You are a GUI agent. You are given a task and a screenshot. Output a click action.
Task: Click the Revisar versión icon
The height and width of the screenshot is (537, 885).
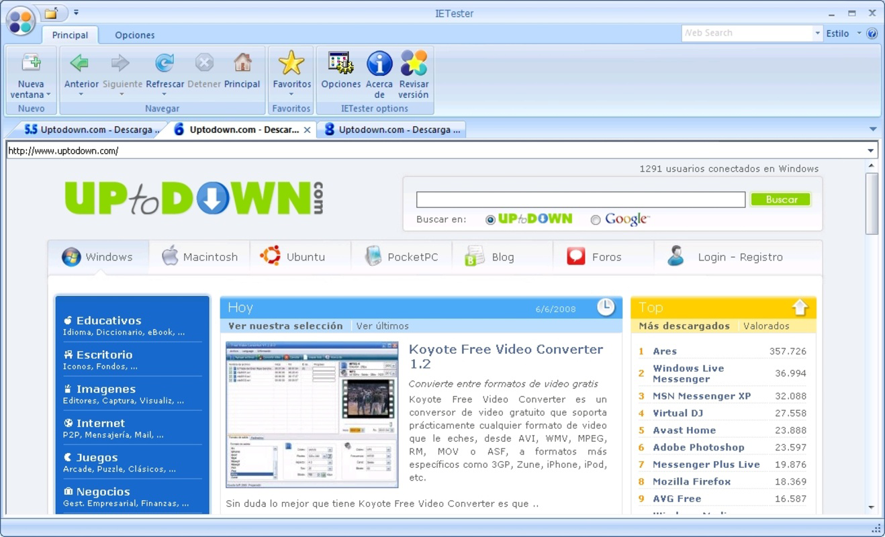(414, 63)
